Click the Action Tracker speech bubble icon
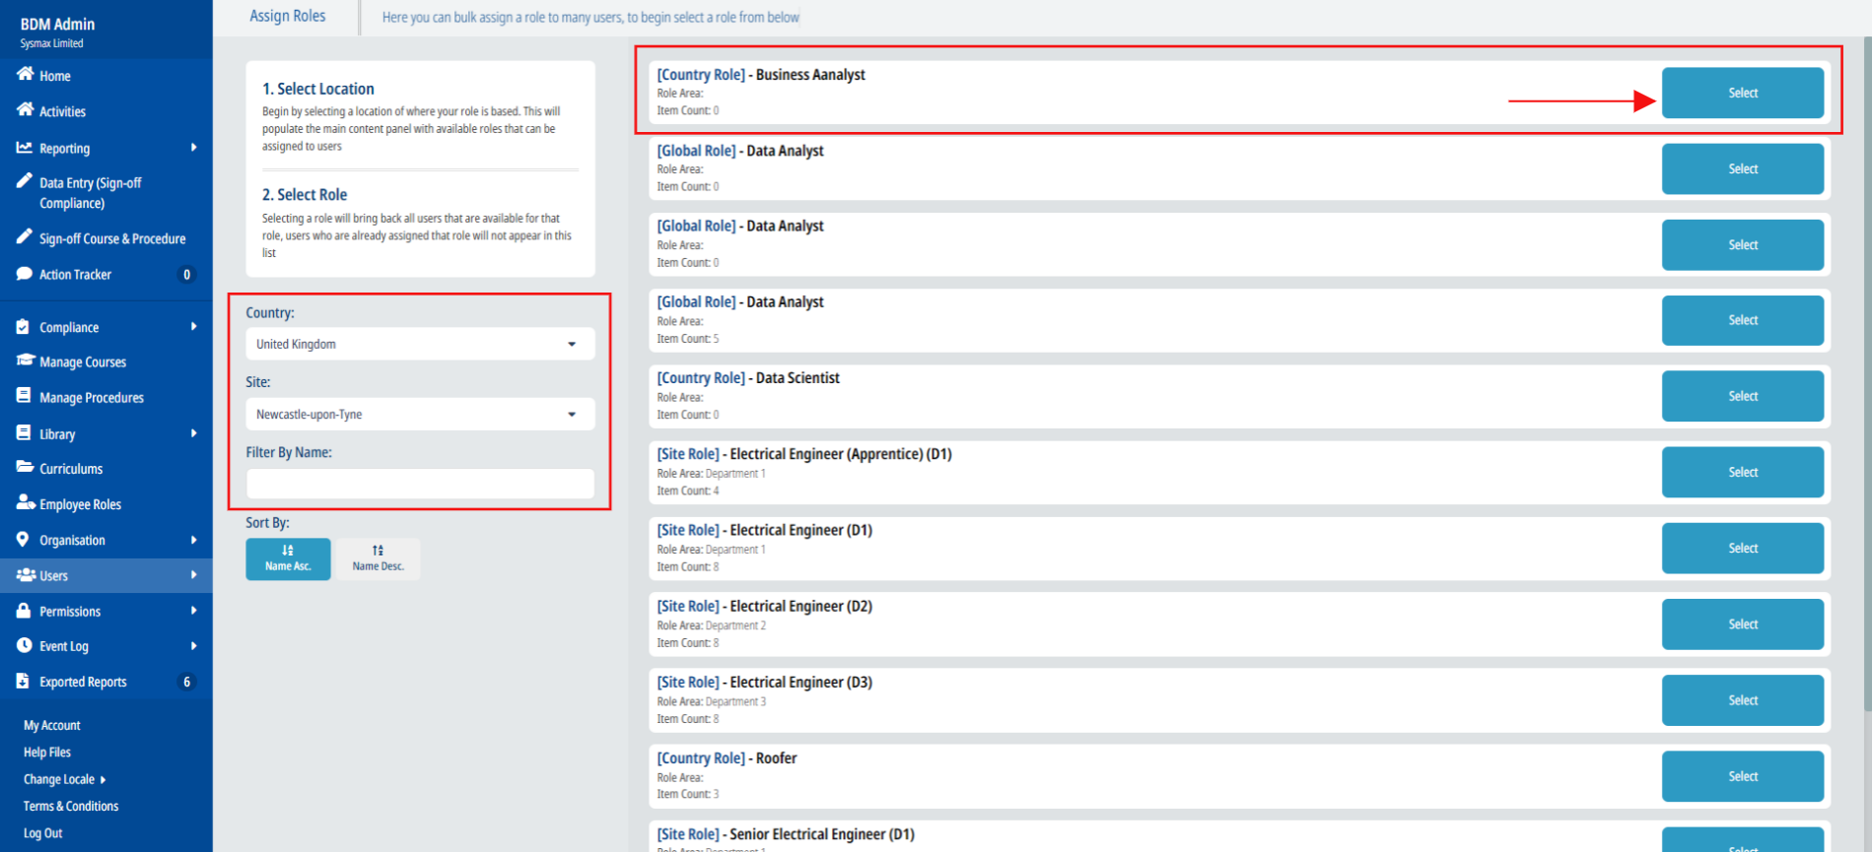Image resolution: width=1872 pixels, height=852 pixels. tap(24, 273)
